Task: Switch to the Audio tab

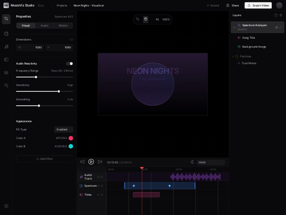Action: pos(44,25)
